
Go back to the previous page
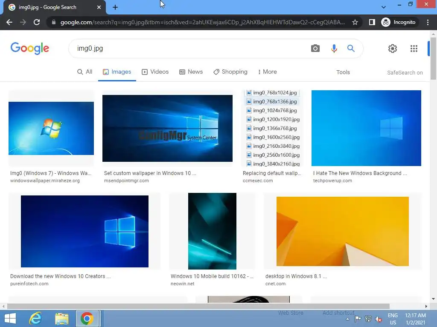pyautogui.click(x=9, y=22)
